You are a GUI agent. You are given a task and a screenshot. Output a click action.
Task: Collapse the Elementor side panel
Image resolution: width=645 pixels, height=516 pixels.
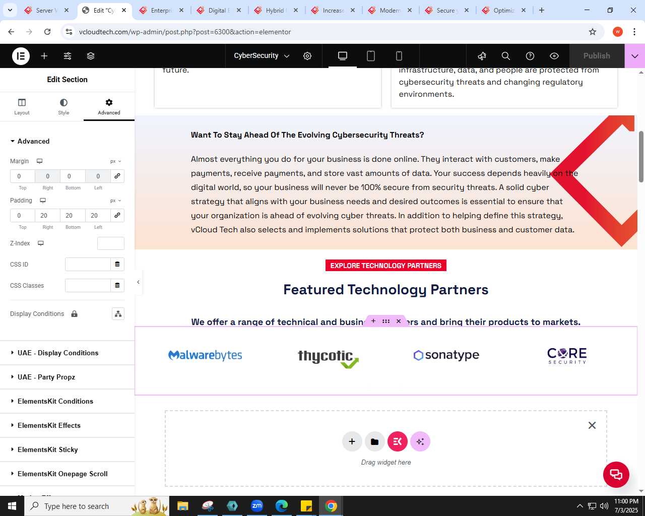coord(138,282)
